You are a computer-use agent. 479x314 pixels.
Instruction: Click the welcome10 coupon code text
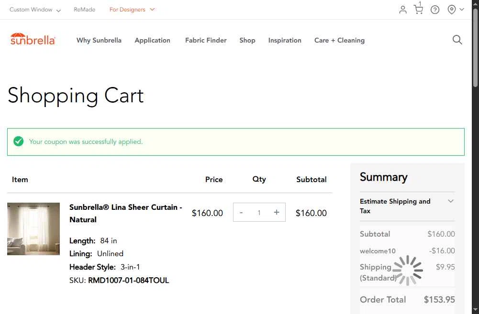(x=378, y=251)
